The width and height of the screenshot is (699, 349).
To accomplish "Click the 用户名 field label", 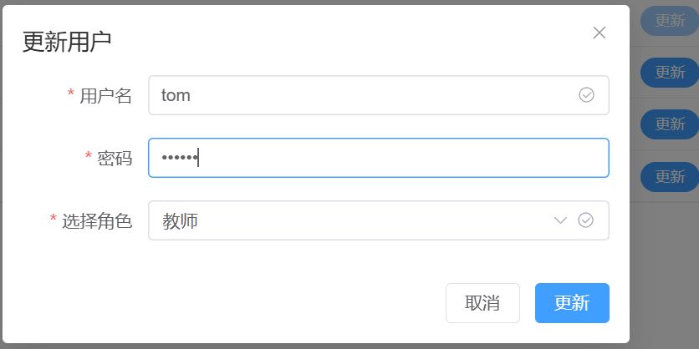I will (105, 96).
